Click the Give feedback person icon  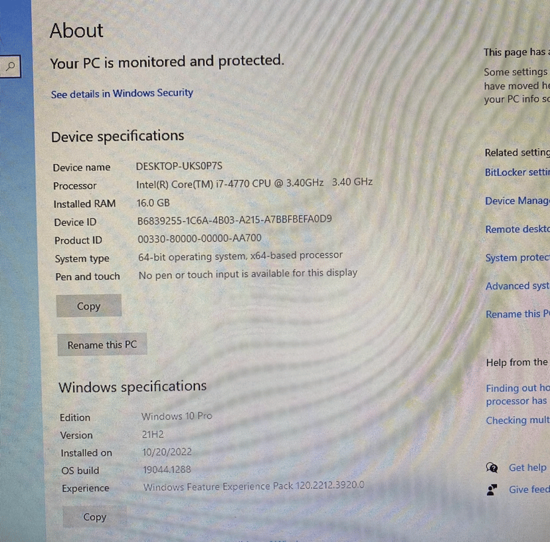tap(492, 490)
